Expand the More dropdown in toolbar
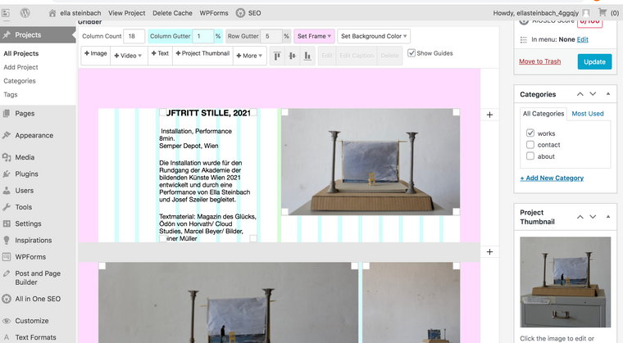 tap(249, 56)
